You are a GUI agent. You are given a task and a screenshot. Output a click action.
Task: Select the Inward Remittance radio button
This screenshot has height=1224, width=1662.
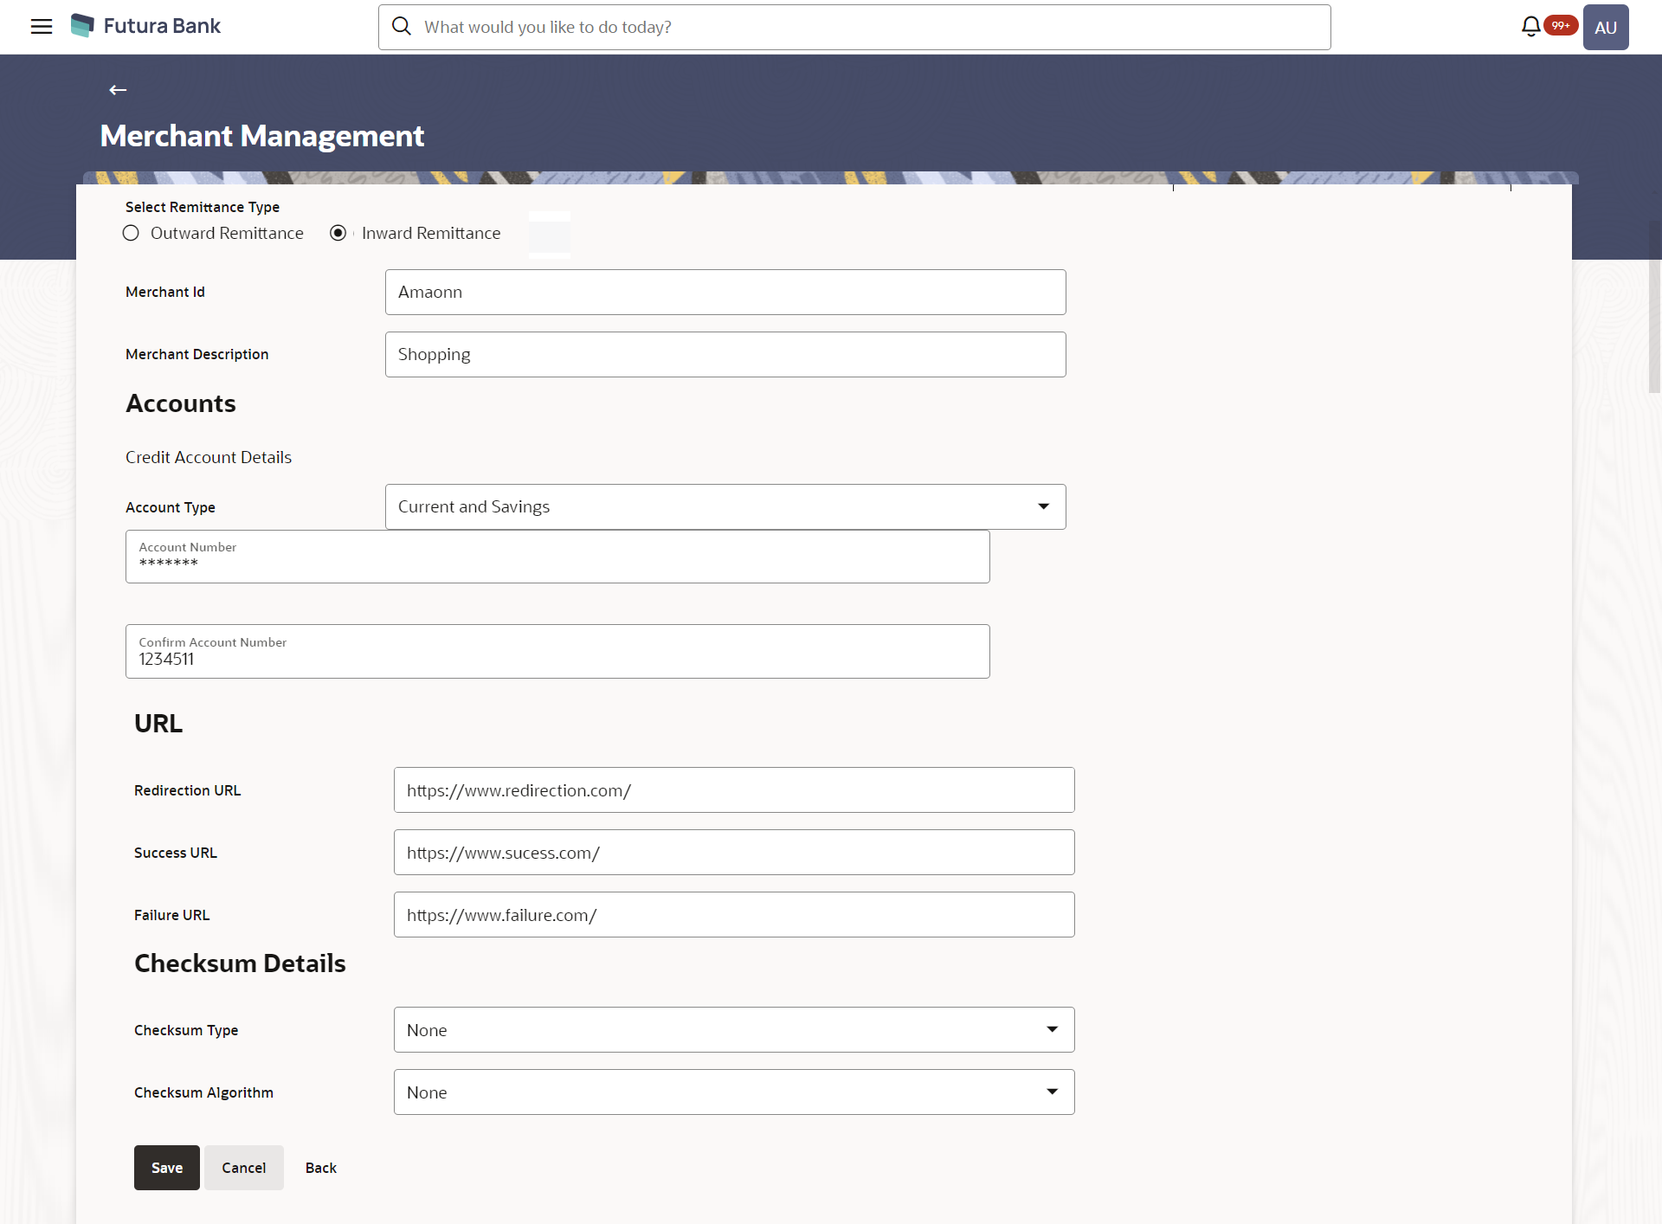pos(338,234)
